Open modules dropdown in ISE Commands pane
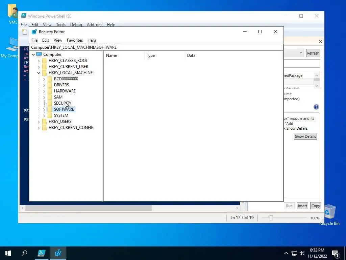This screenshot has width=346, height=260. (x=300, y=53)
